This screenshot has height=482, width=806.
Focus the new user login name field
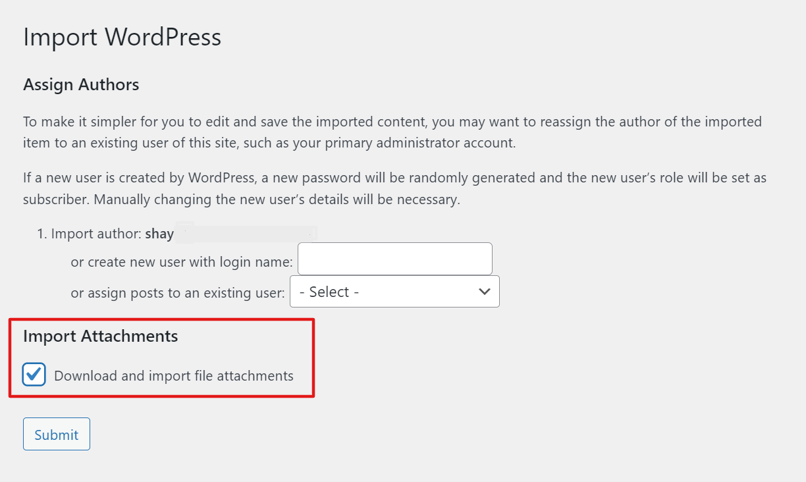[394, 259]
